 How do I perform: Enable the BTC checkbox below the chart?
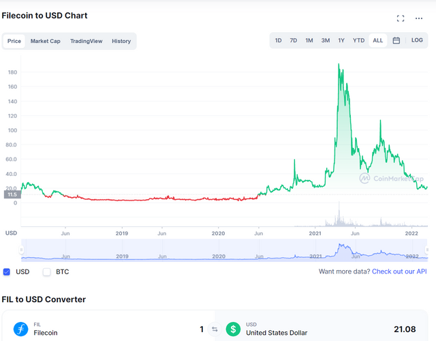tap(47, 271)
